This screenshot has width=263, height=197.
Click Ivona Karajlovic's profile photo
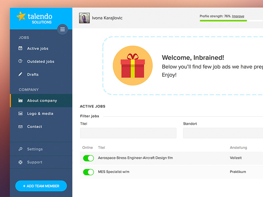[84, 18]
